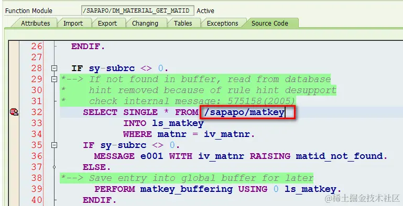
Task: Open the Changing tab
Action: click(x=145, y=24)
